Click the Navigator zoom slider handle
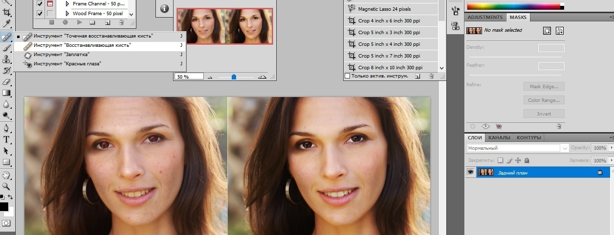This screenshot has height=235, width=614. tap(234, 77)
